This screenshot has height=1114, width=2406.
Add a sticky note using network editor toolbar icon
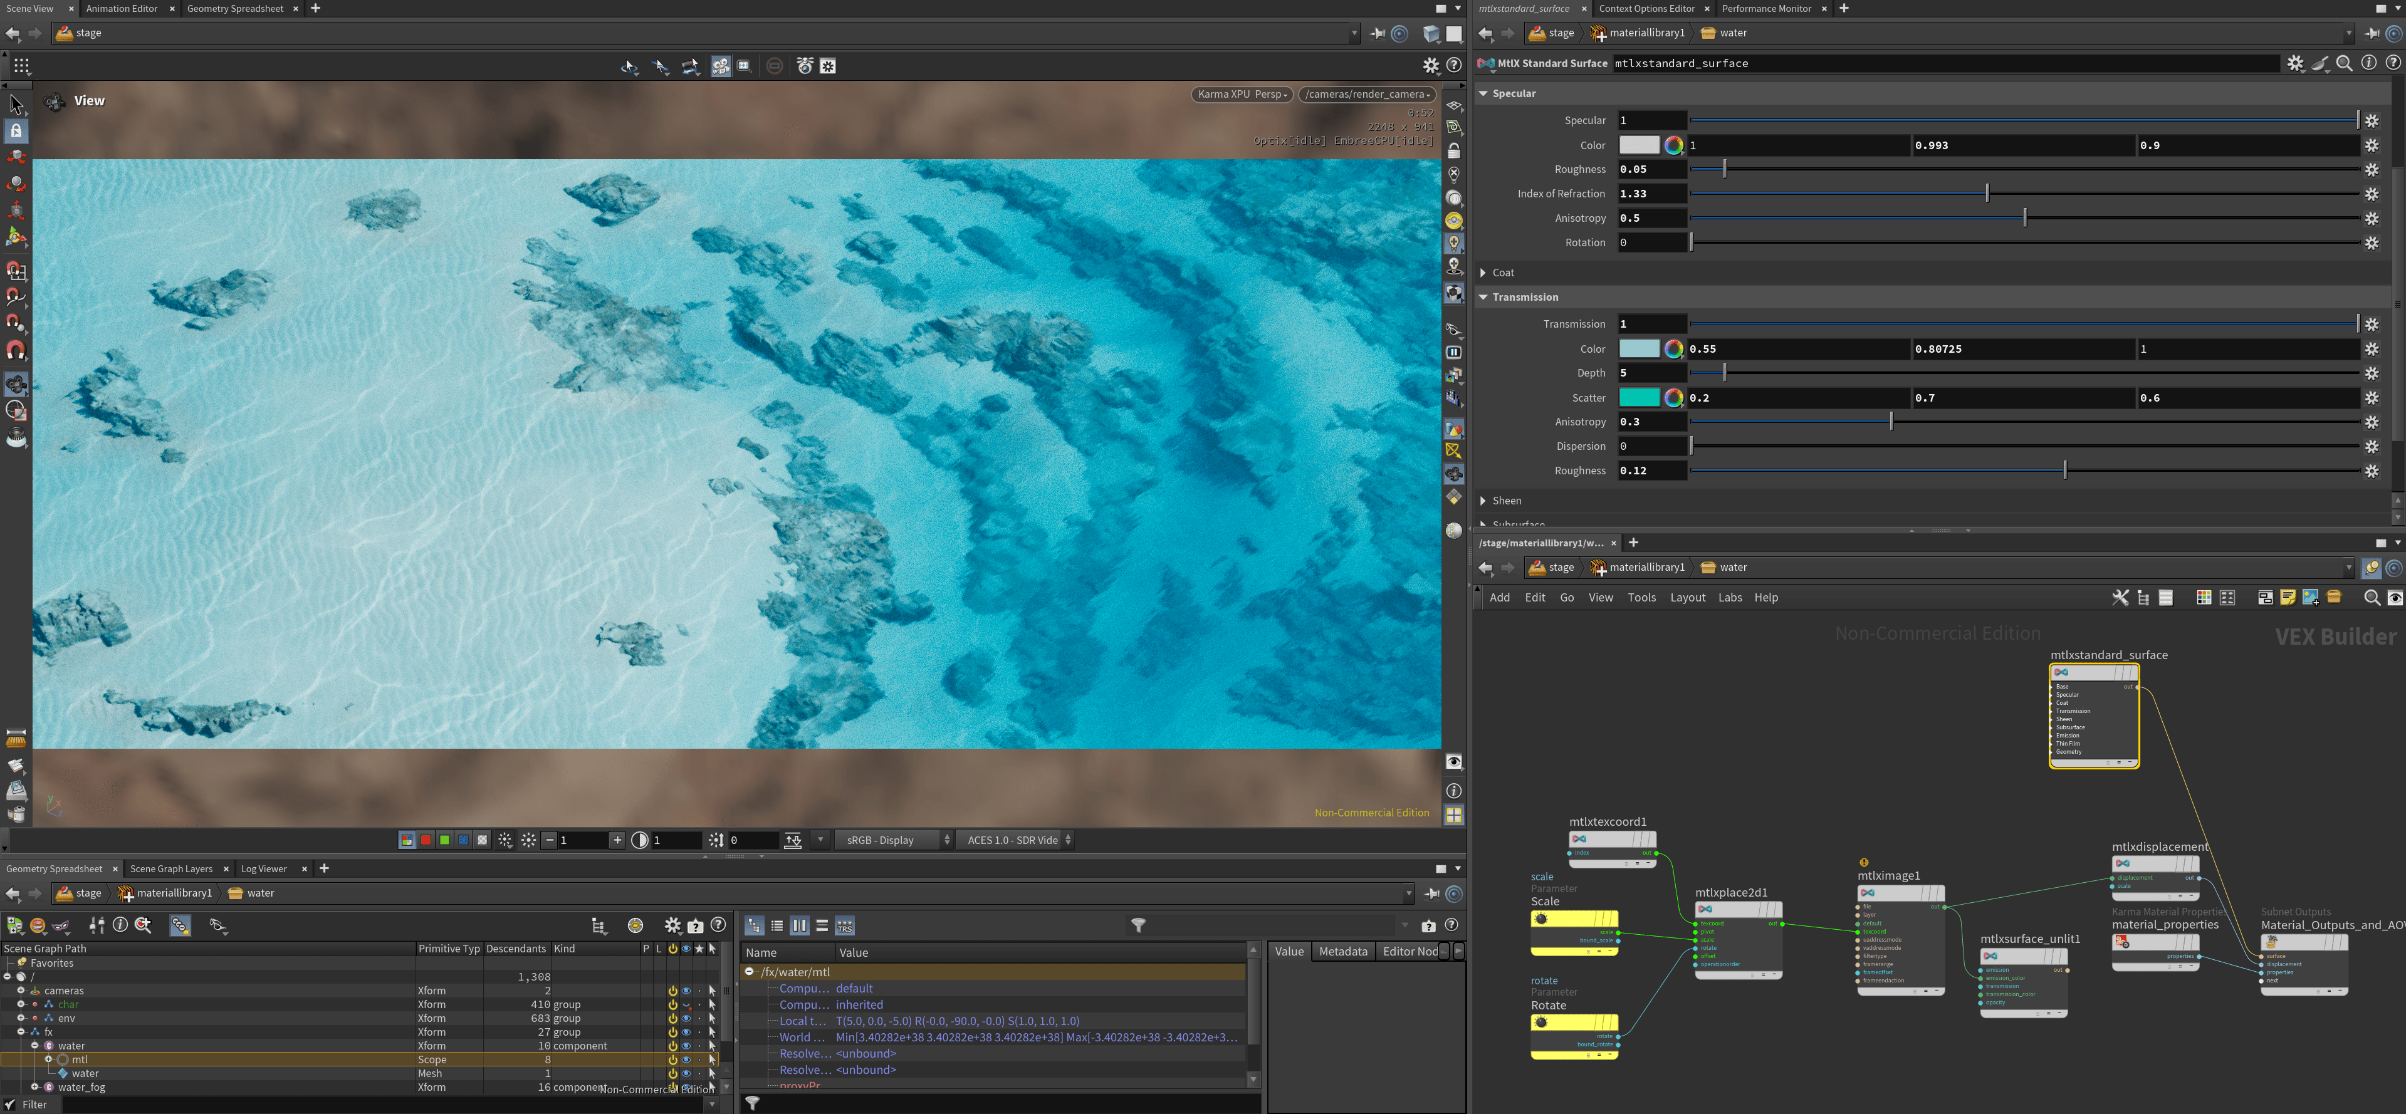pyautogui.click(x=2288, y=598)
